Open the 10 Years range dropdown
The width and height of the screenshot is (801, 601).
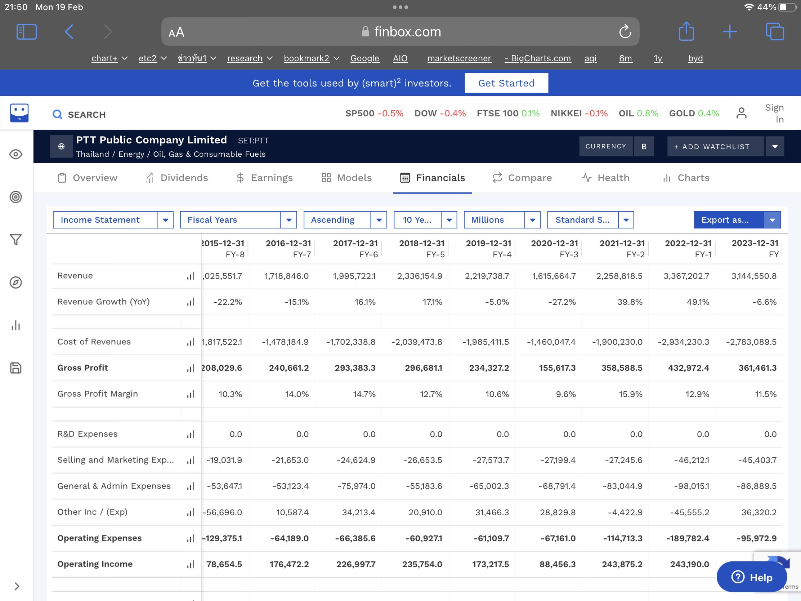tap(425, 220)
